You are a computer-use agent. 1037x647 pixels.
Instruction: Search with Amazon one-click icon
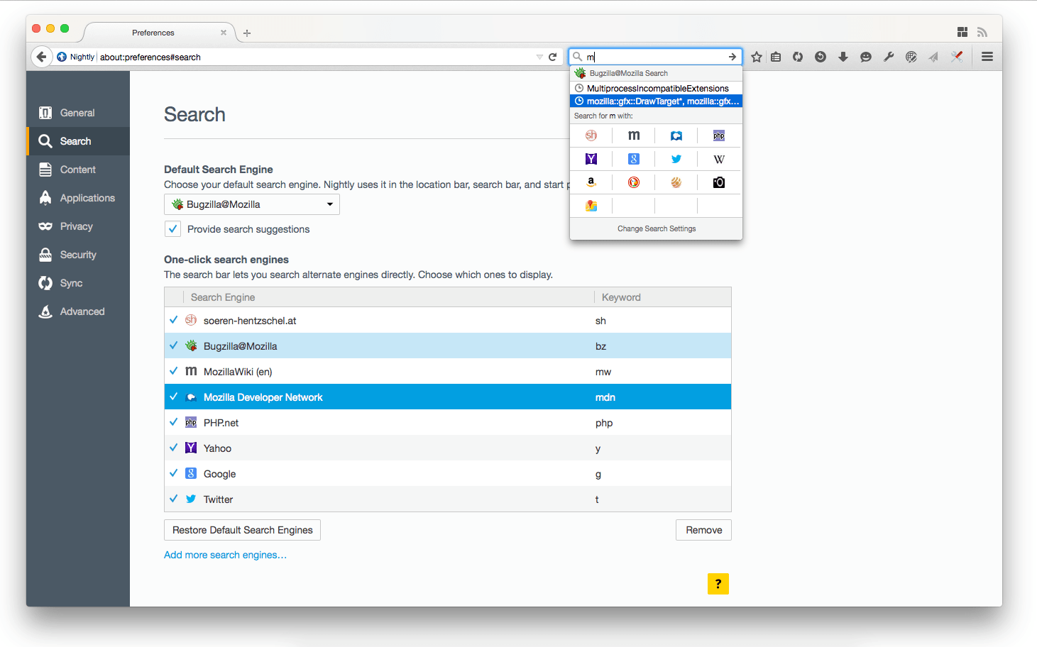coord(591,182)
